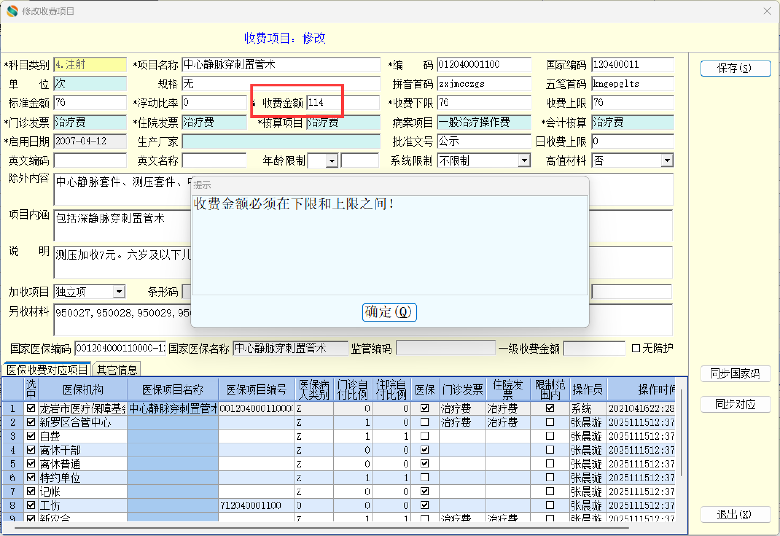Expand the 加收项目 dropdown arrow
The height and width of the screenshot is (536, 780).
tap(119, 292)
